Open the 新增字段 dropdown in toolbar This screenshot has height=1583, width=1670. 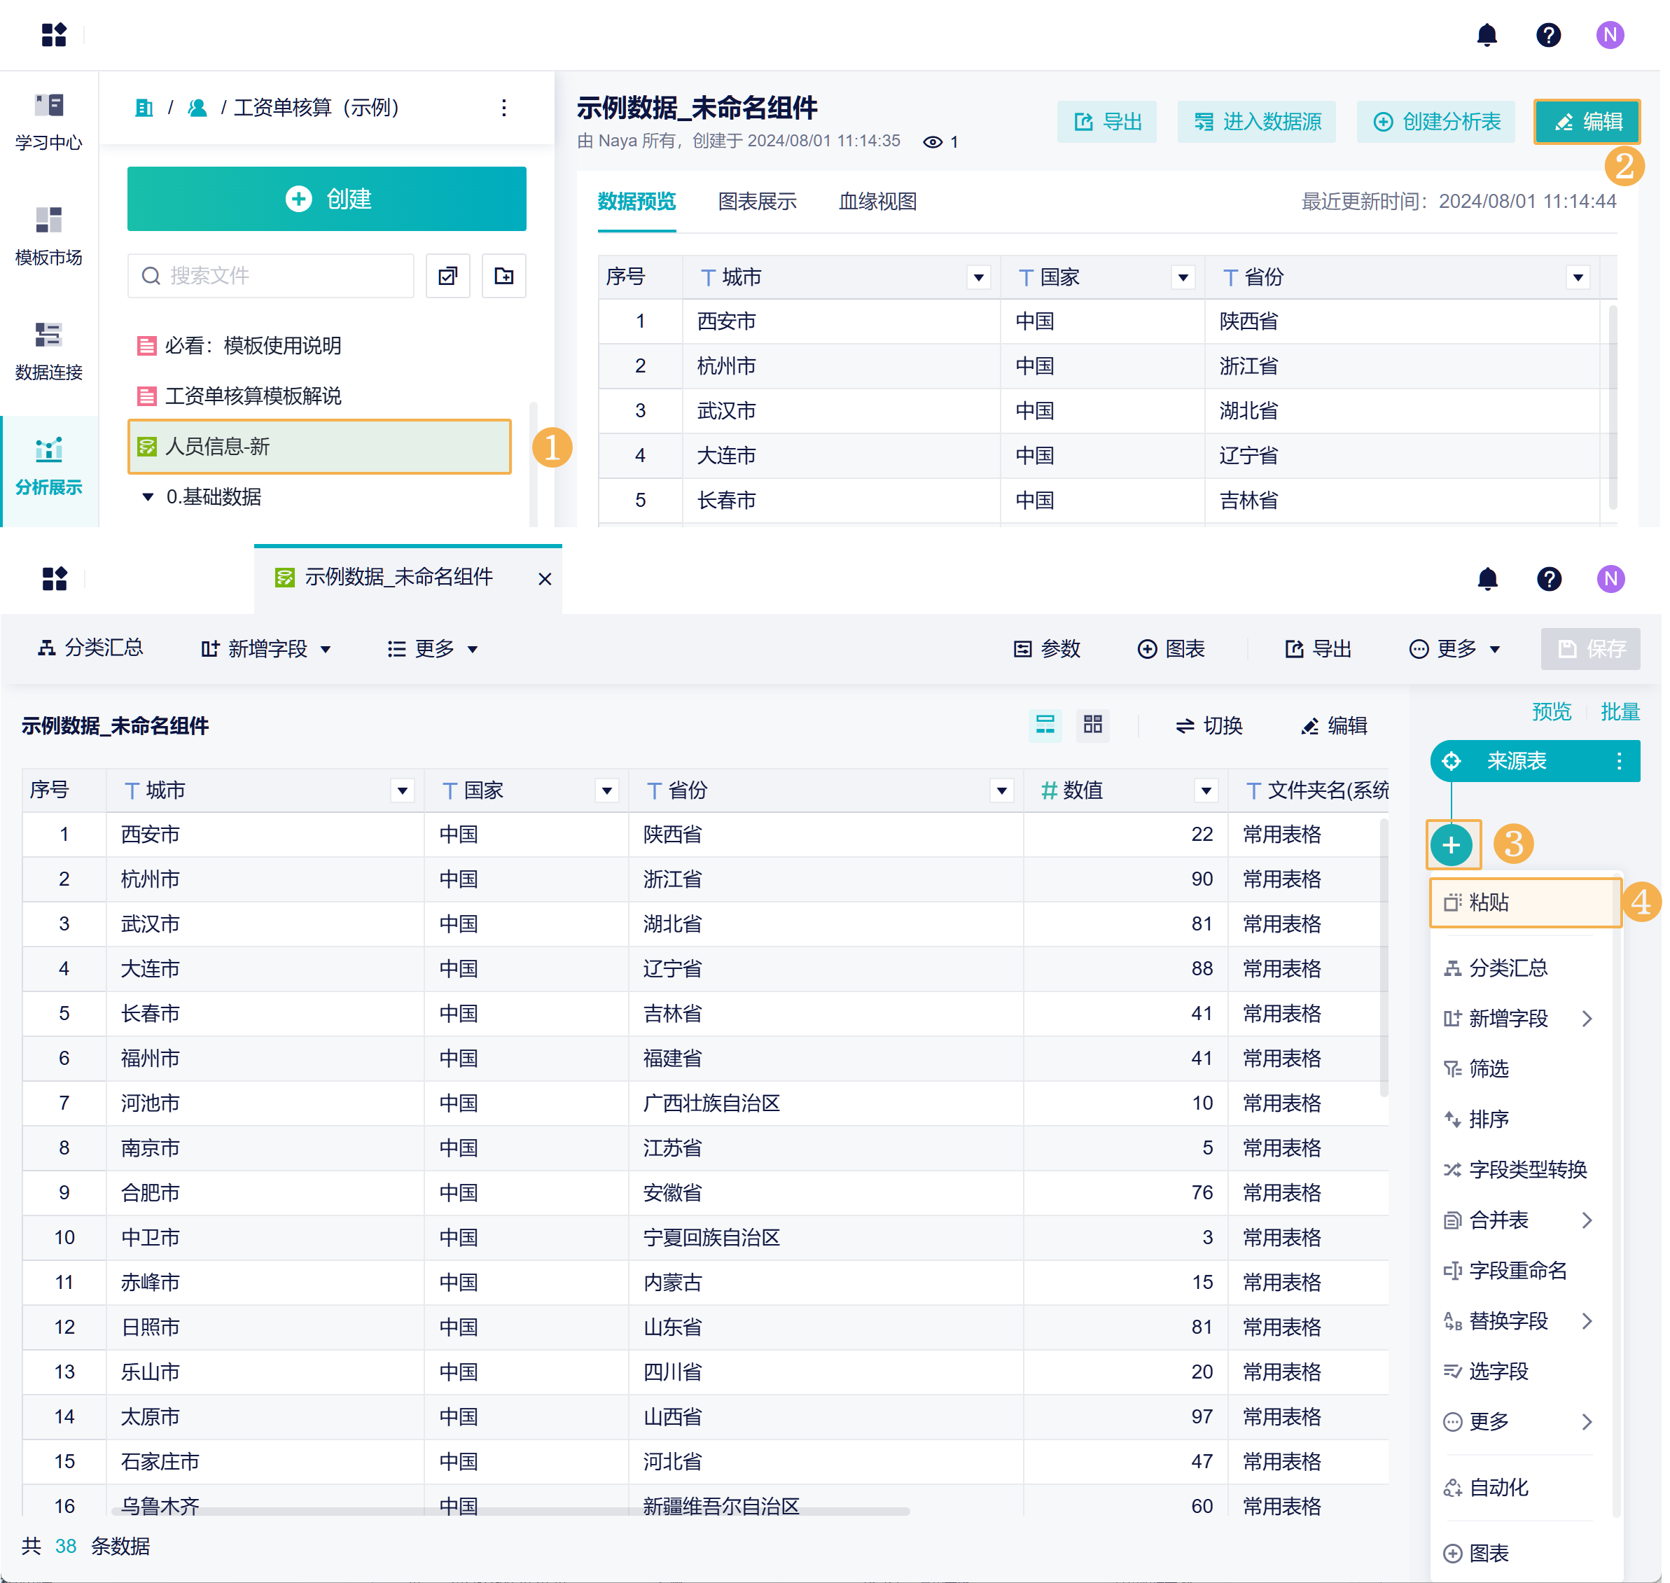click(x=267, y=649)
